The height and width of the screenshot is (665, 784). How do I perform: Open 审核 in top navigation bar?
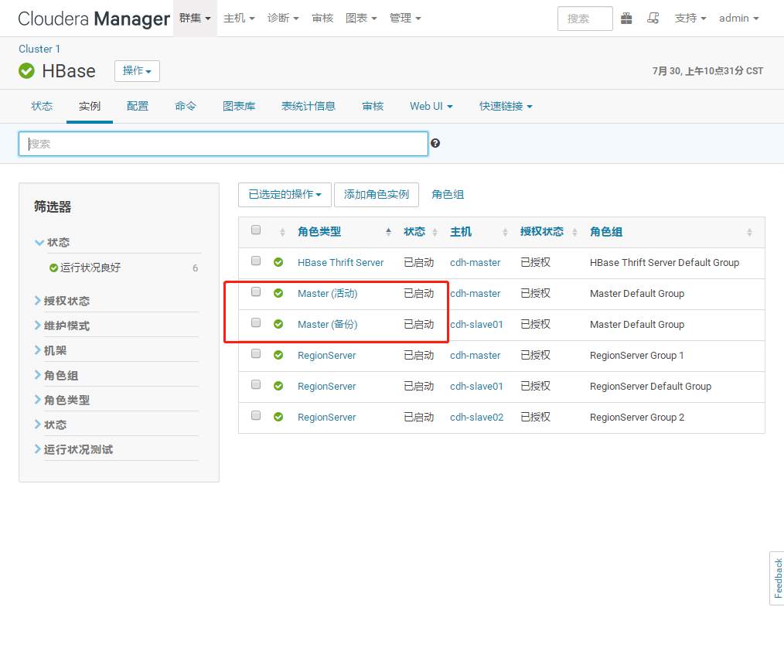click(x=322, y=19)
